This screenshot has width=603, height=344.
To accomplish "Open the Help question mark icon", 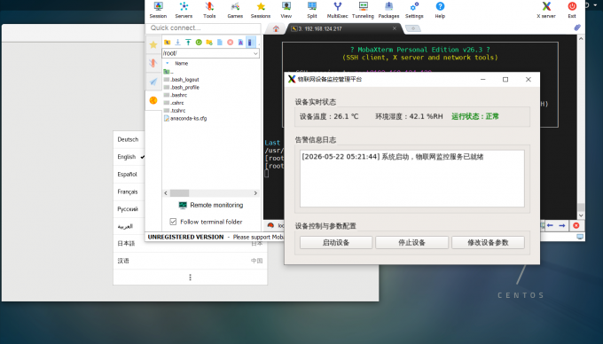I will coord(440,10).
